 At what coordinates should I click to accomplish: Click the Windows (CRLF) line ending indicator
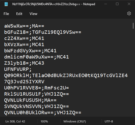coord(75,121)
